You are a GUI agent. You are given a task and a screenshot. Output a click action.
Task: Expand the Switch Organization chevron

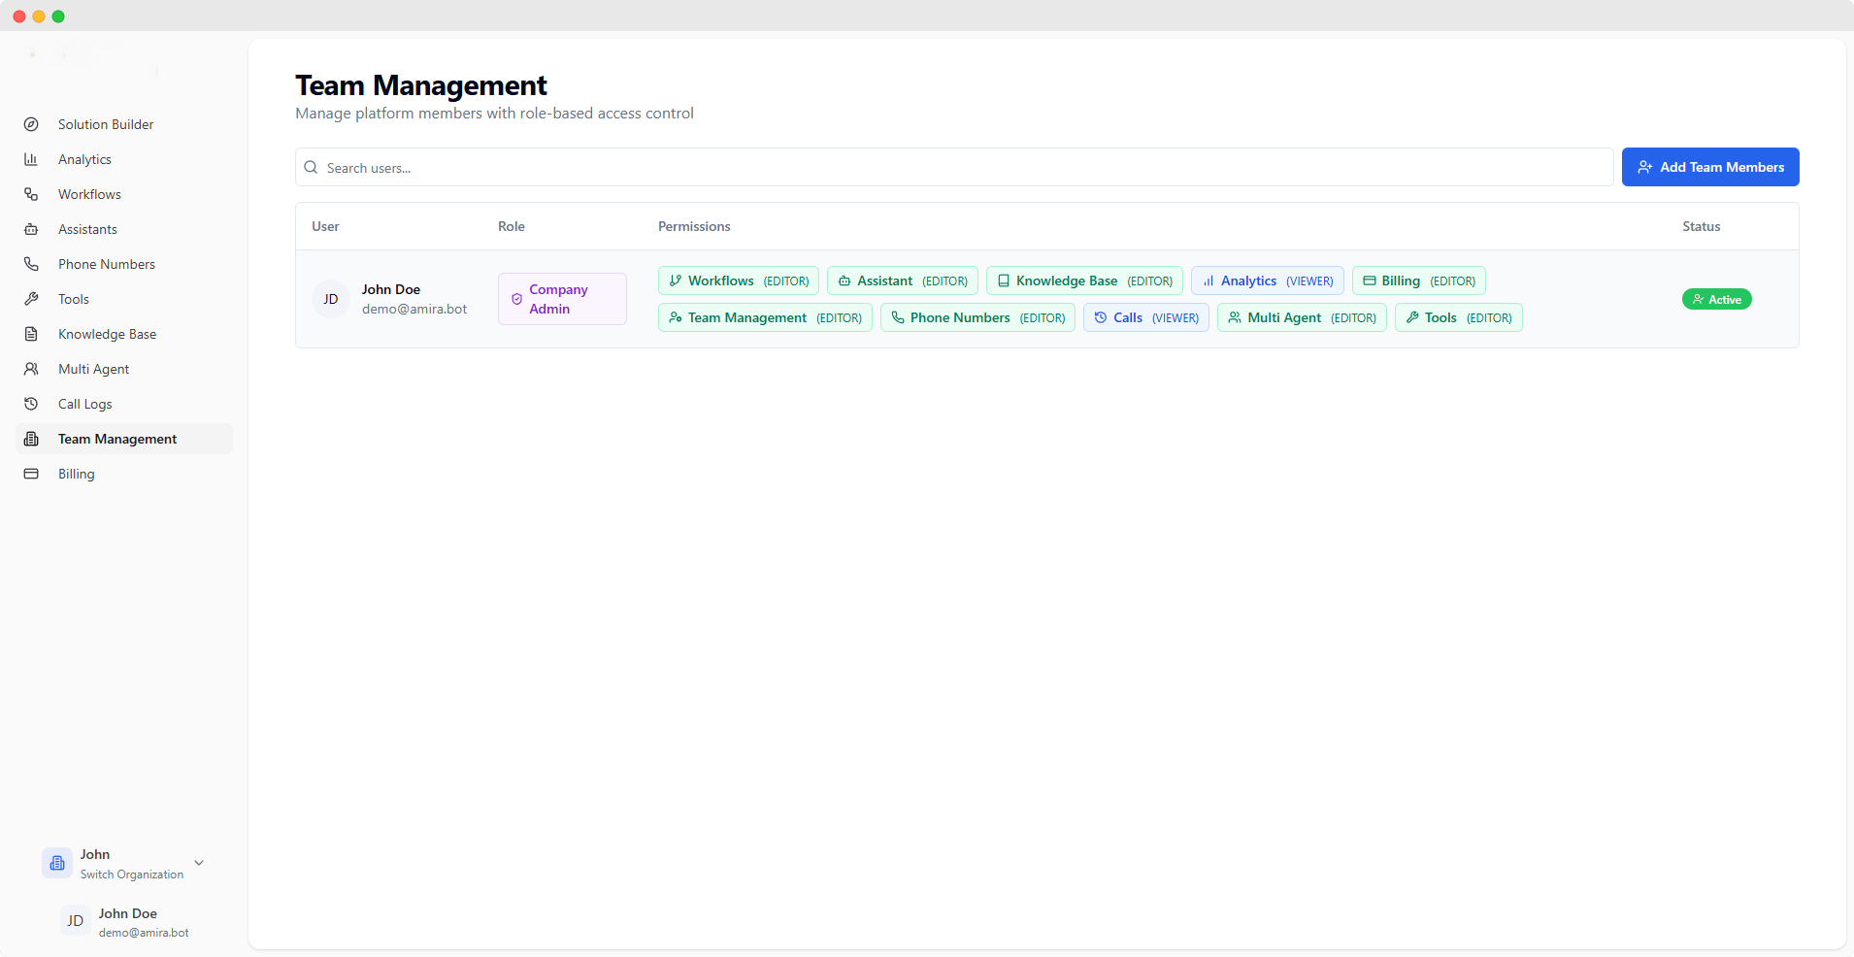[x=199, y=863]
